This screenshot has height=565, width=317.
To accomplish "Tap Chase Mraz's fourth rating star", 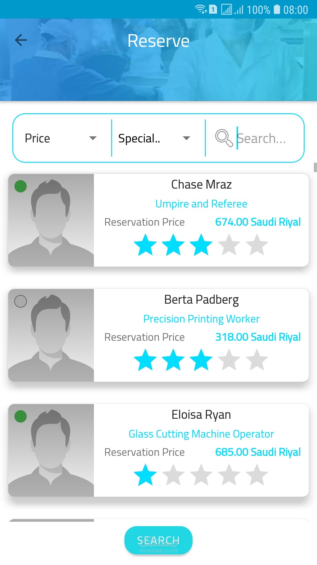I will coord(229,245).
